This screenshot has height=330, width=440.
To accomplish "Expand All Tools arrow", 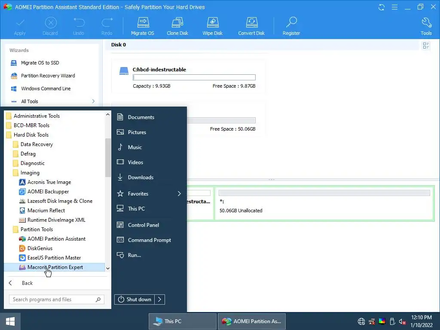I will 93,101.
